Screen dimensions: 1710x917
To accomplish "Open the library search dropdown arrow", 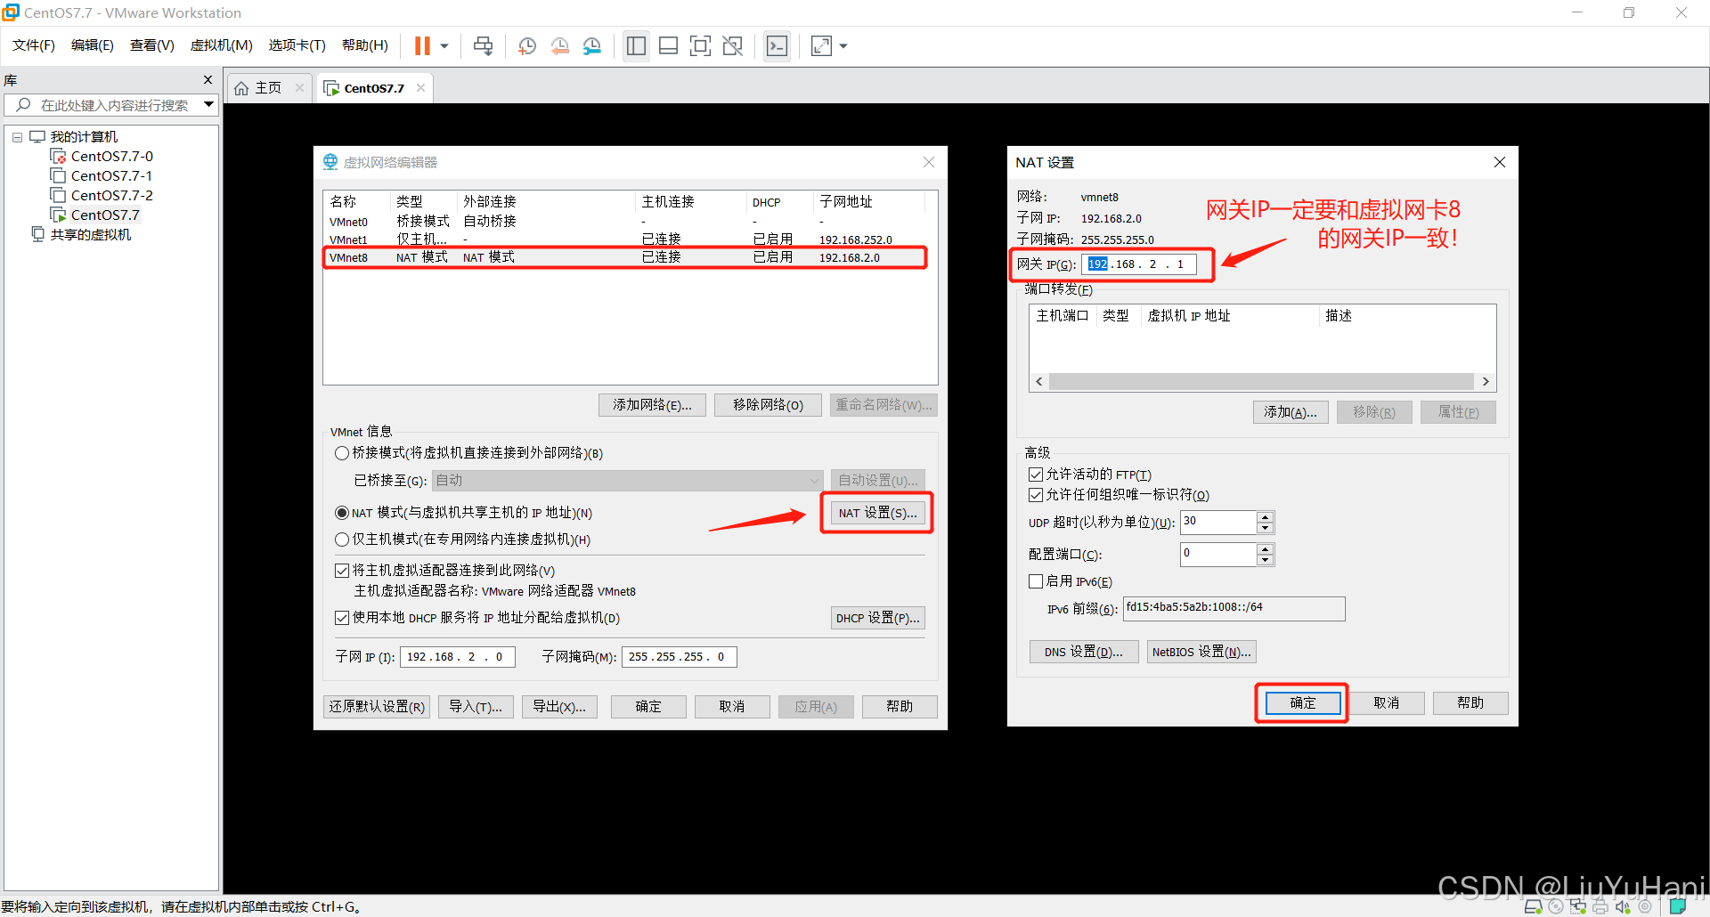I will (x=208, y=105).
